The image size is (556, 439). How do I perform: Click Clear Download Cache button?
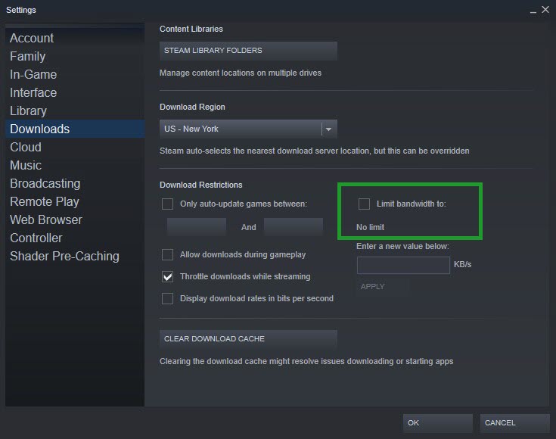tap(248, 339)
